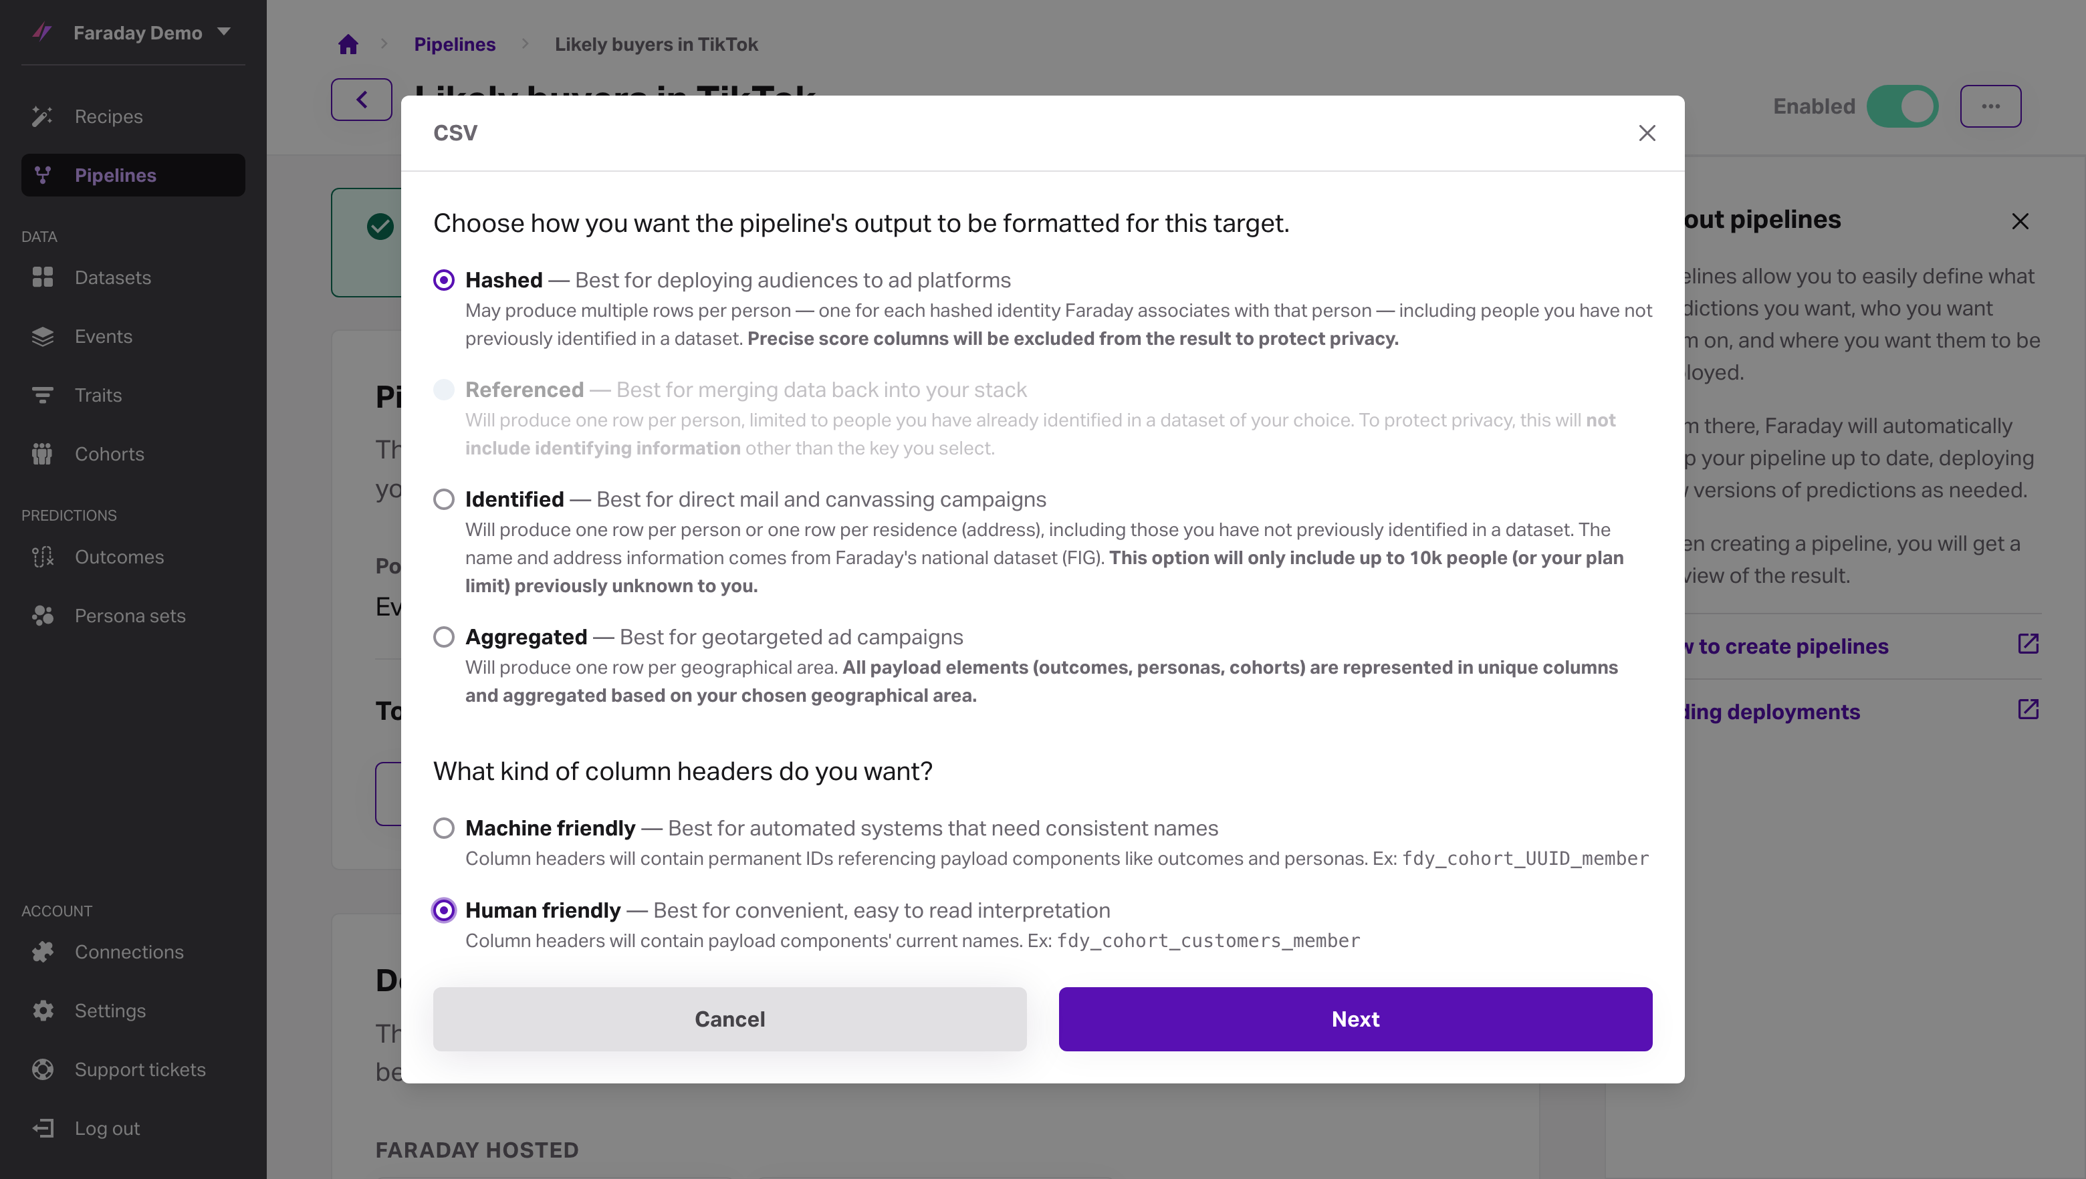Click the green check status icon
2086x1179 pixels.
(x=380, y=226)
